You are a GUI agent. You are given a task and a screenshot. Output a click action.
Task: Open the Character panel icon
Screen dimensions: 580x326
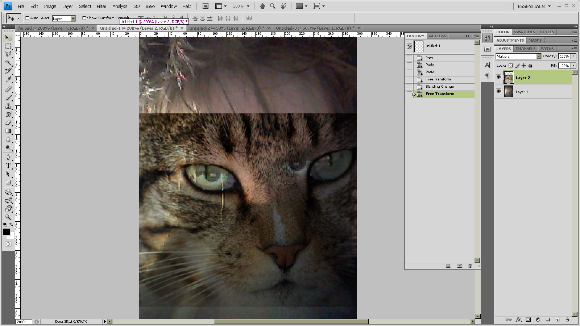(487, 65)
